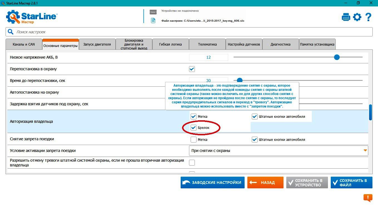Switch to the Гибкая логика tab
378x205 pixels.
click(x=170, y=44)
